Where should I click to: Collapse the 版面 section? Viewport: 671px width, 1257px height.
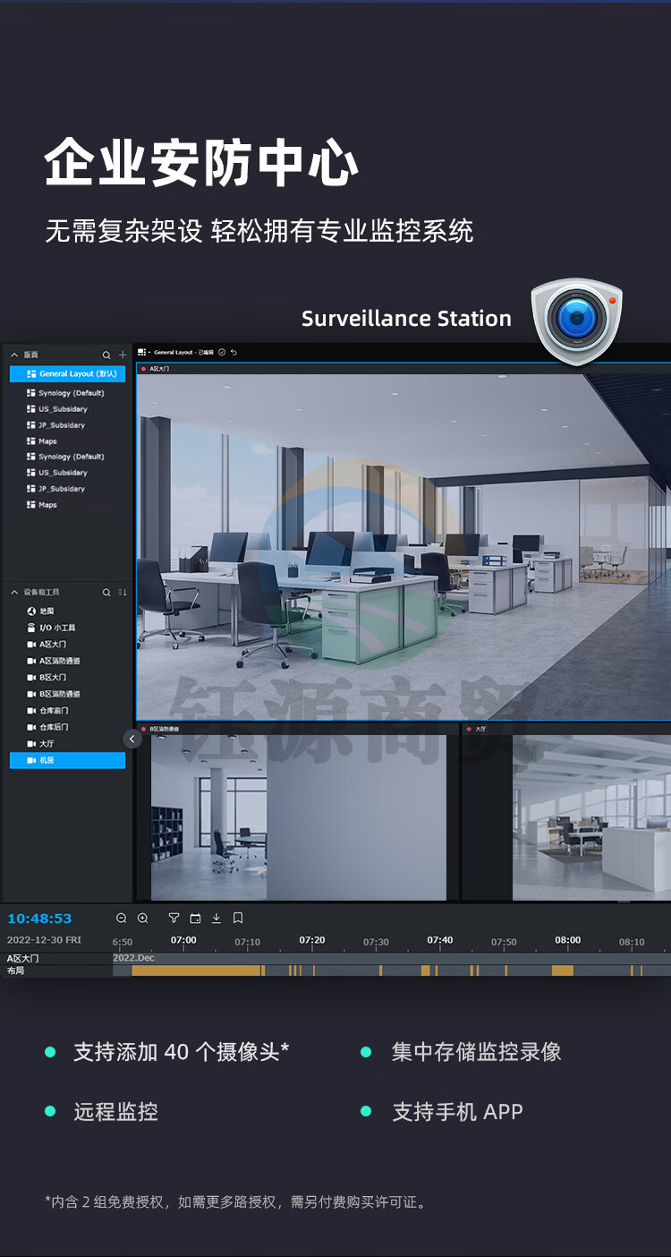tap(14, 355)
